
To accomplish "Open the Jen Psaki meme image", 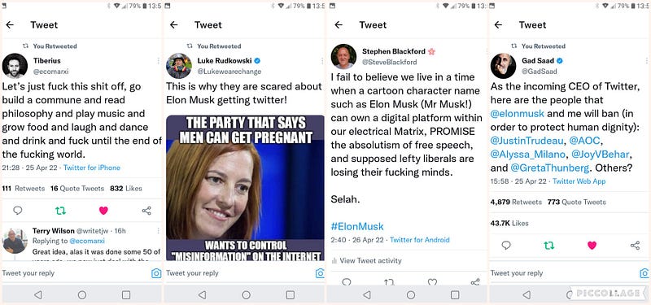I will click(246, 188).
